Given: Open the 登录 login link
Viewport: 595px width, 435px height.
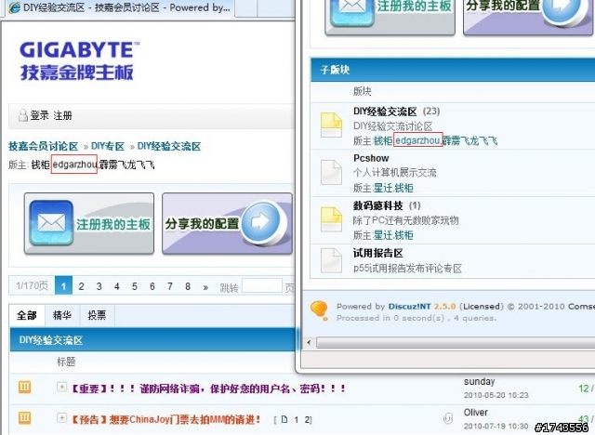Looking at the screenshot, I should [x=40, y=115].
